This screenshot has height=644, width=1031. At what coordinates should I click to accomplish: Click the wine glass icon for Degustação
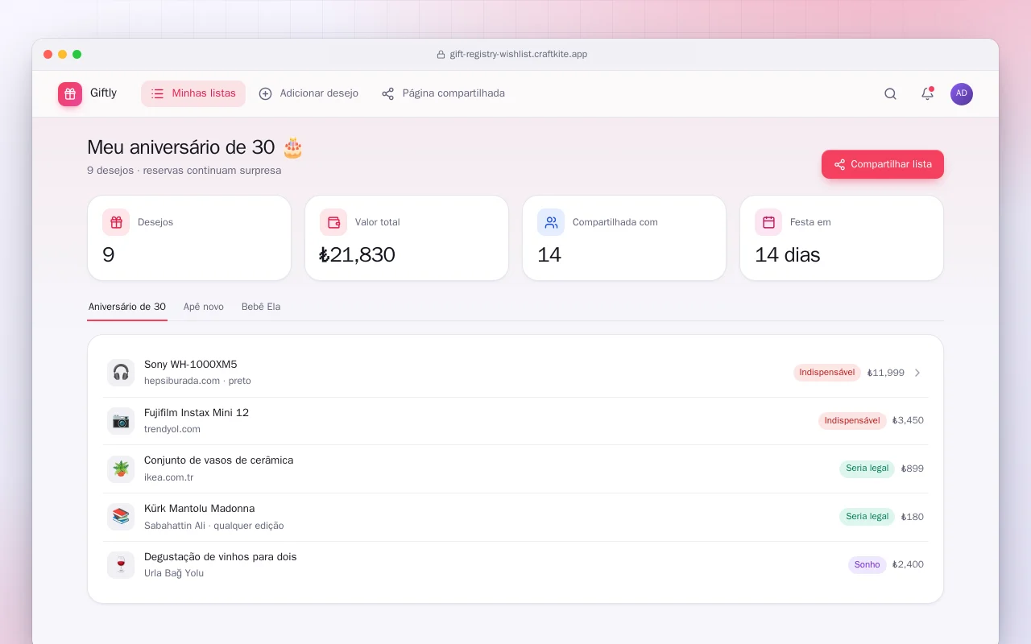(121, 564)
